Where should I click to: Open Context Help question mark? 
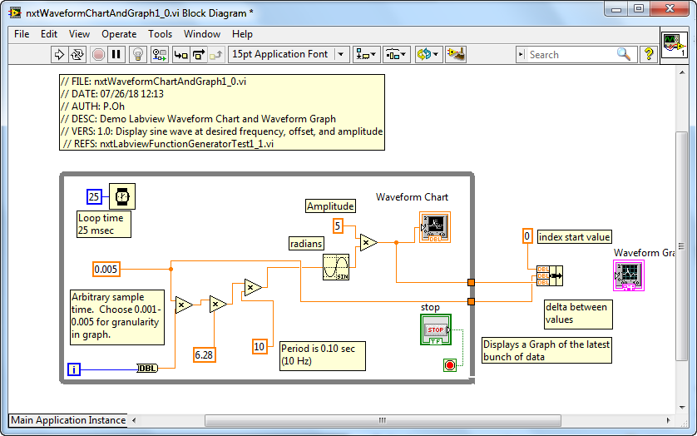click(649, 55)
